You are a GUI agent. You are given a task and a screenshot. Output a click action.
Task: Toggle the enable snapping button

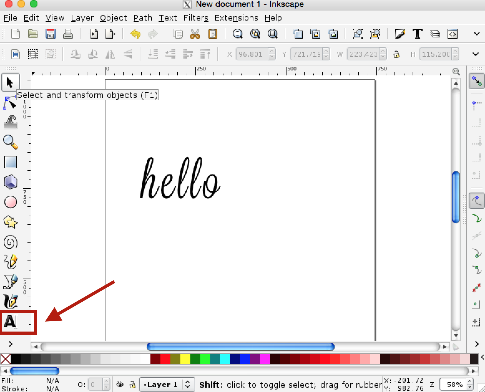click(477, 81)
